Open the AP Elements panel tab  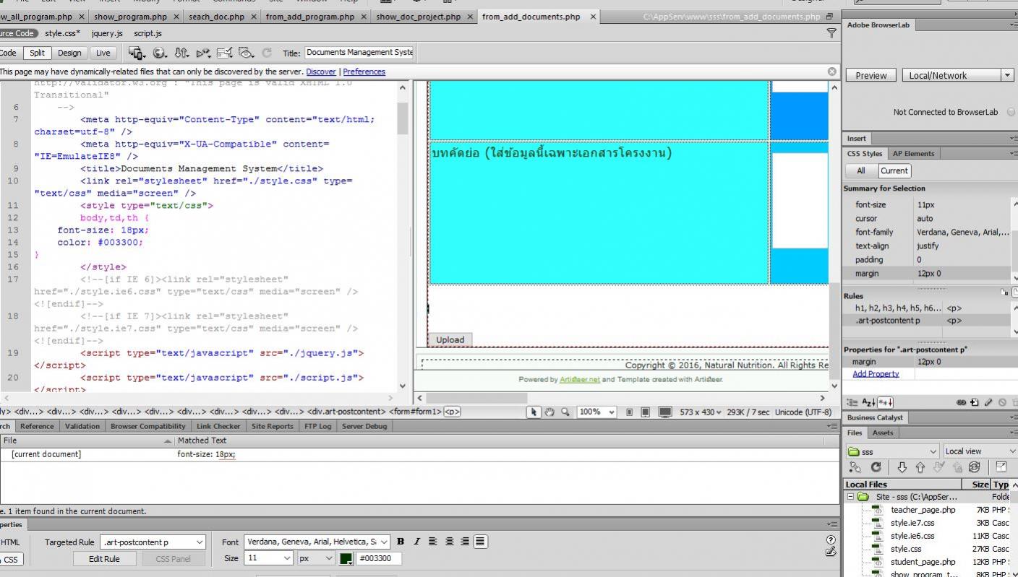pyautogui.click(x=913, y=153)
